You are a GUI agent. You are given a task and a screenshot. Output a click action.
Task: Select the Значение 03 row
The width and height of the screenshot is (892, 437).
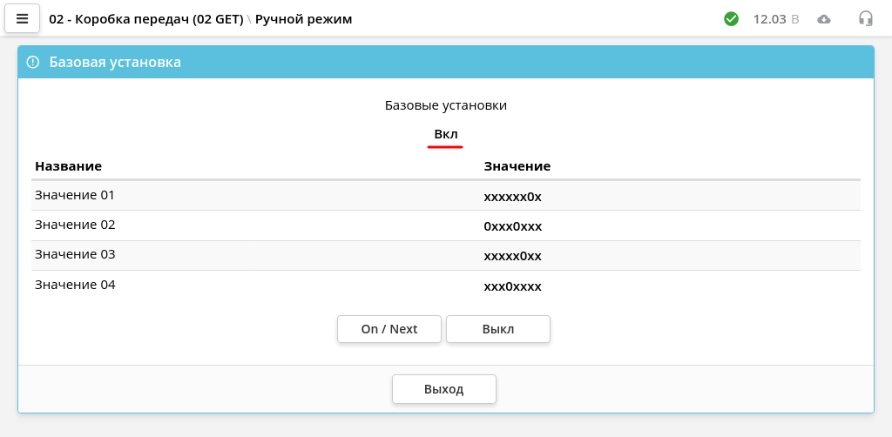pyautogui.click(x=445, y=255)
